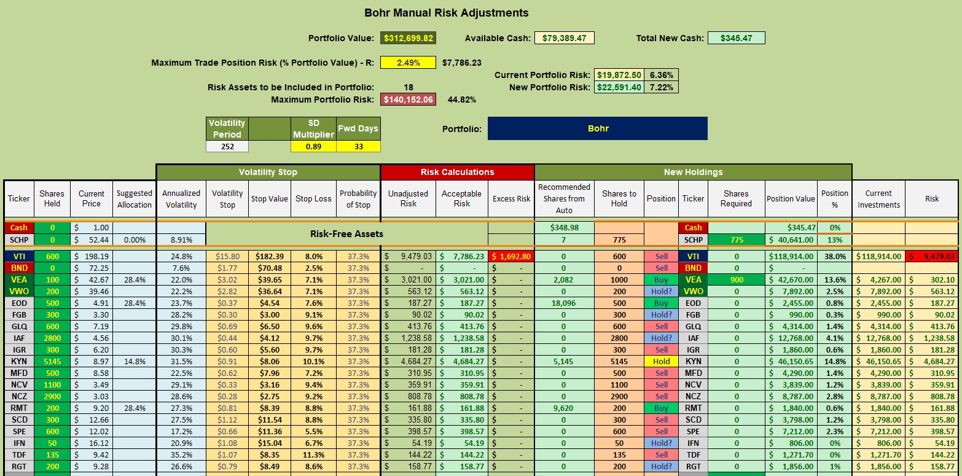
Task: Click the IAF Hold? position cell
Action: [x=661, y=338]
